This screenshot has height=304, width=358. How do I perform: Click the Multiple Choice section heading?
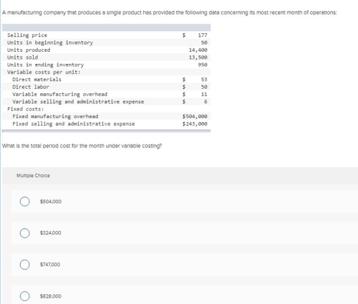[33, 176]
